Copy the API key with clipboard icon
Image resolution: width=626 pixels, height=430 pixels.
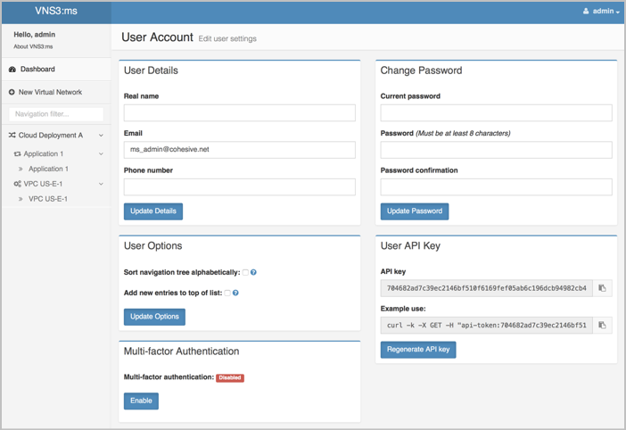tap(602, 288)
